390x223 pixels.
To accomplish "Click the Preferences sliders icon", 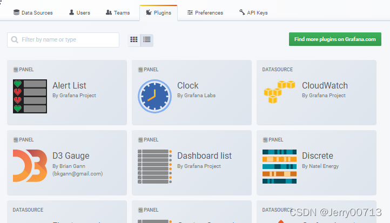I will point(190,12).
